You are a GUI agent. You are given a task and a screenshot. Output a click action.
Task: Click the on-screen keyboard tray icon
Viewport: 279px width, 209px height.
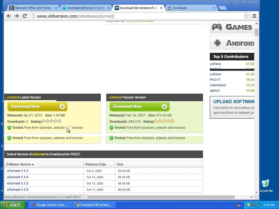pyautogui.click(x=239, y=205)
